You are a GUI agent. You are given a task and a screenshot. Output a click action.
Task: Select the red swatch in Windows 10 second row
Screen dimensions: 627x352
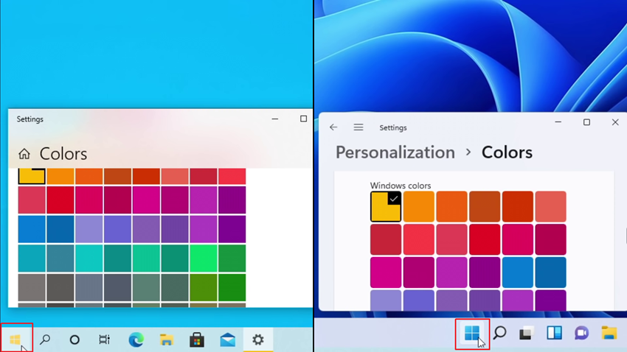(x=60, y=200)
